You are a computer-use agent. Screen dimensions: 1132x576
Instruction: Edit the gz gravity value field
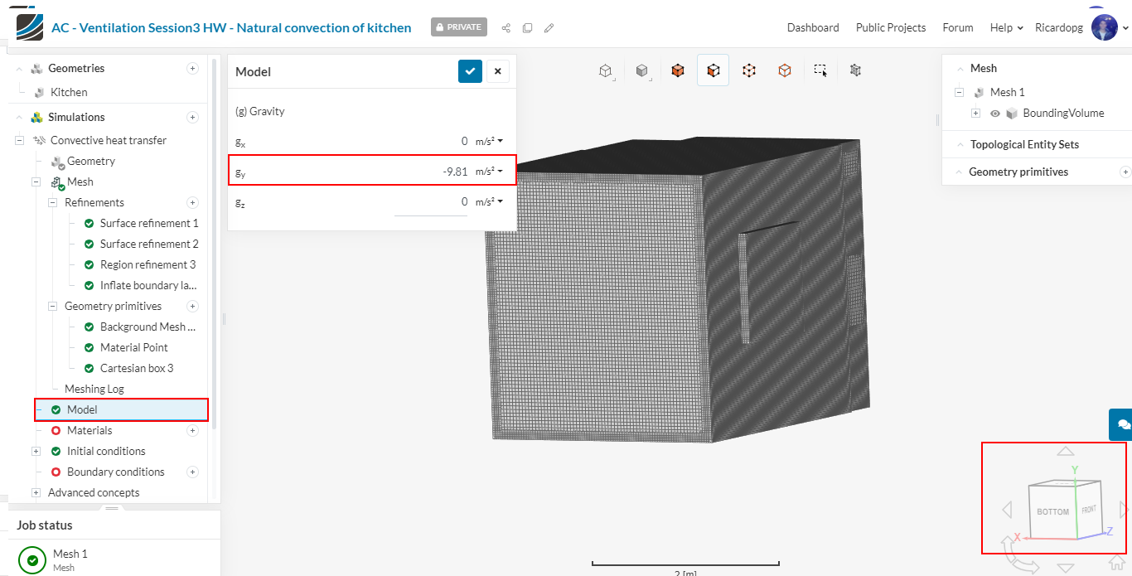pos(431,201)
